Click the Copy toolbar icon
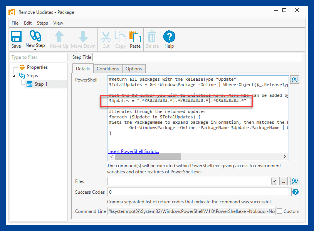The image size is (314, 231). click(x=120, y=37)
